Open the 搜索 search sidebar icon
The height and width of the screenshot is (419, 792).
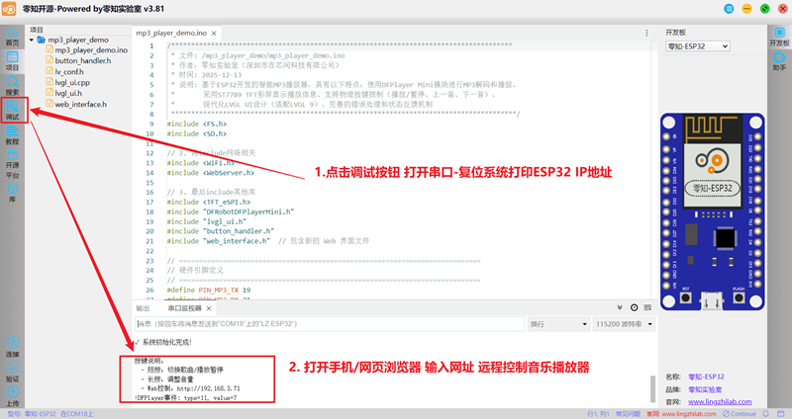(12, 86)
